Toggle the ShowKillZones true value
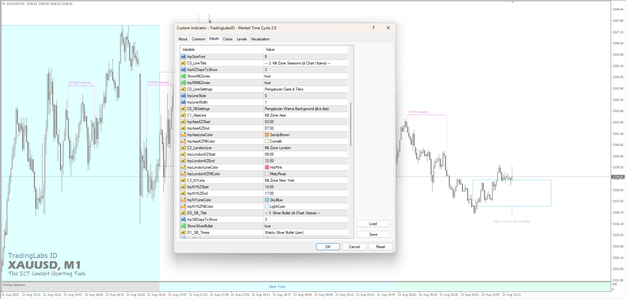The image size is (626, 299). point(306,76)
